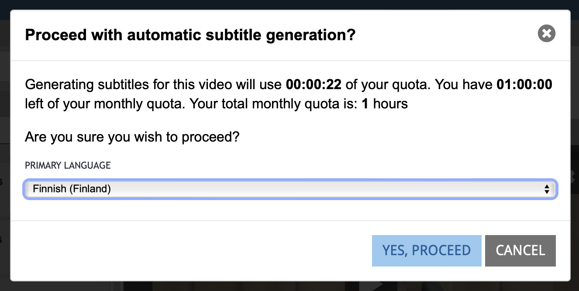Confirm with the Yes, Proceed button
Viewport: 579px width, 291px height.
426,250
